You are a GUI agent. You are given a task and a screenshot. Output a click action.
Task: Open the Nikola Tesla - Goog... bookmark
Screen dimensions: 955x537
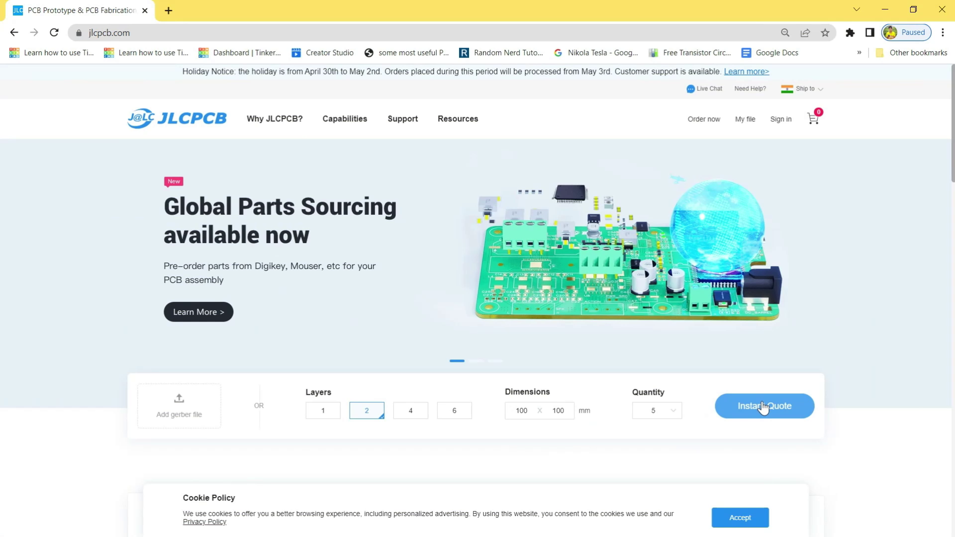[x=596, y=53]
